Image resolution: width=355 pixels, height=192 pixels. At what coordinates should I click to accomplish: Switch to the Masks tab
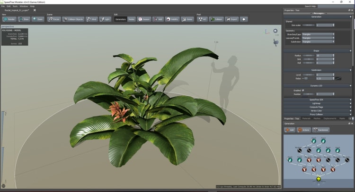tap(342, 118)
